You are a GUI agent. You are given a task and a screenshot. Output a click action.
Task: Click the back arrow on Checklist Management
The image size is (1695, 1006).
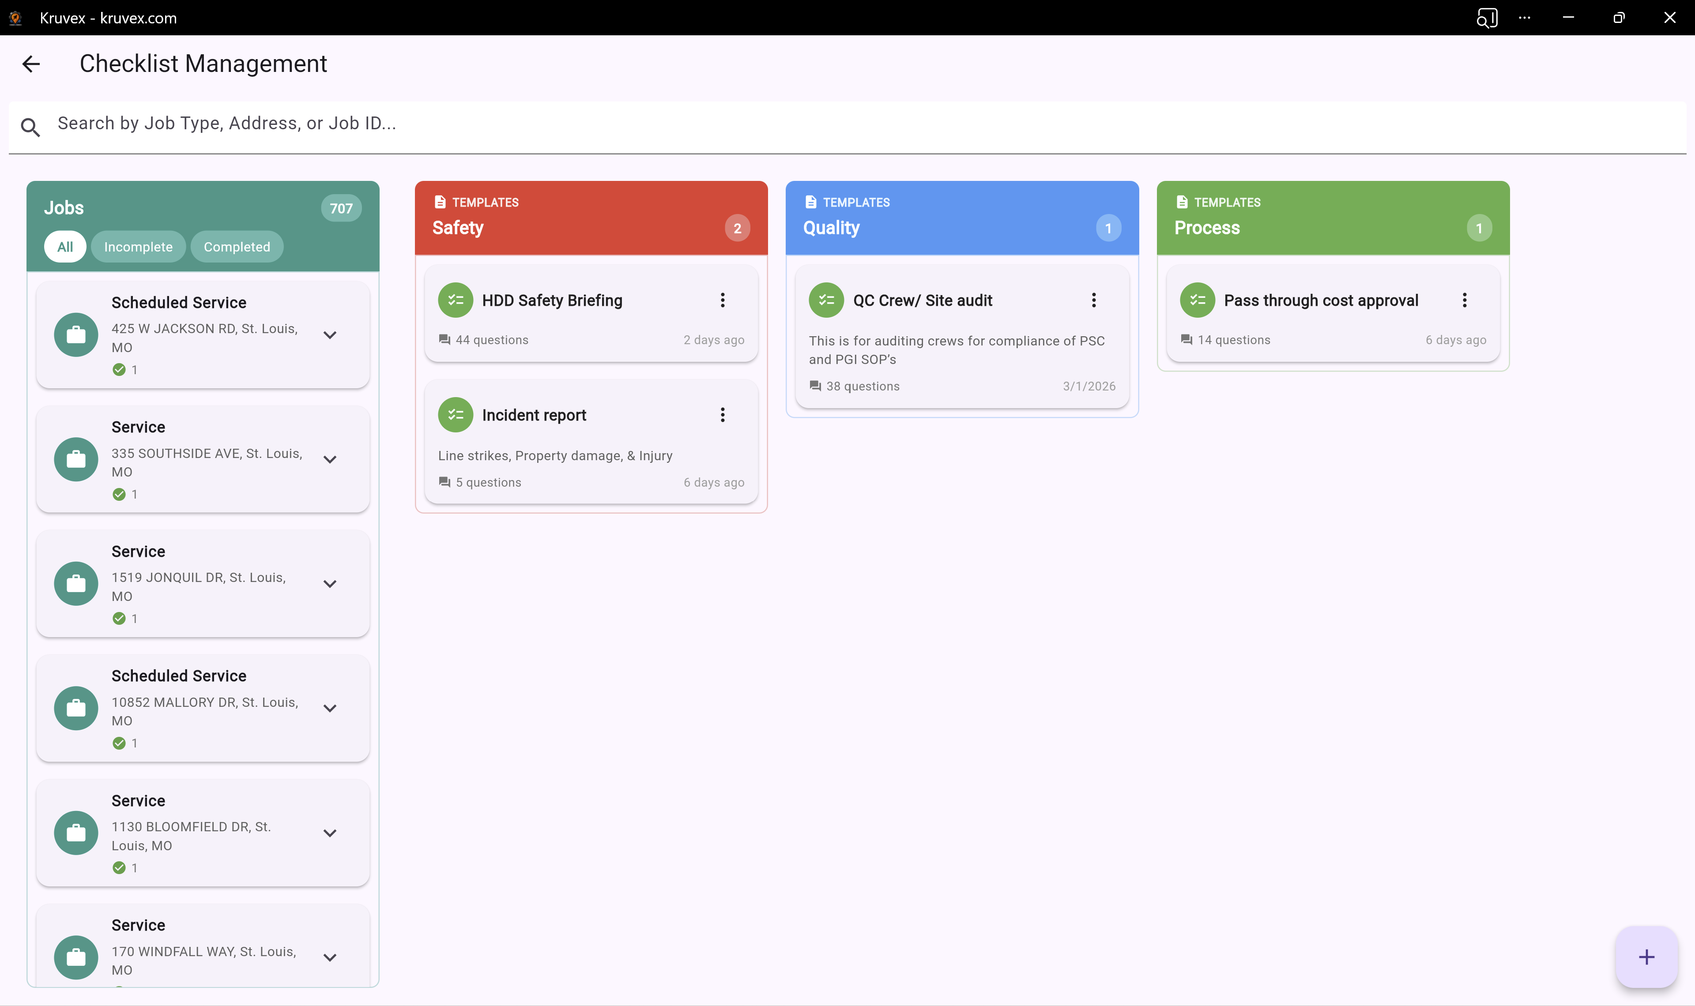(31, 63)
